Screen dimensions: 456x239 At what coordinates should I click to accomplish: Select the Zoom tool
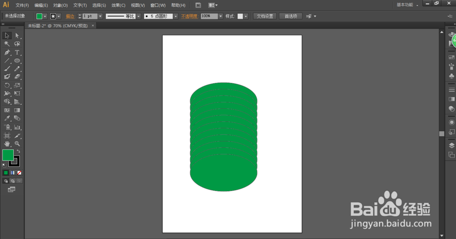point(17,144)
